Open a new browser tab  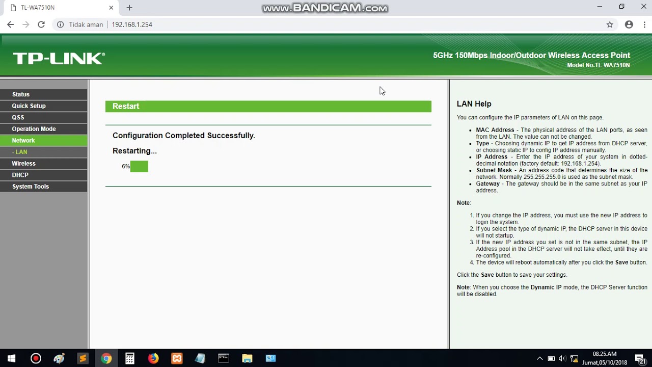tap(129, 8)
